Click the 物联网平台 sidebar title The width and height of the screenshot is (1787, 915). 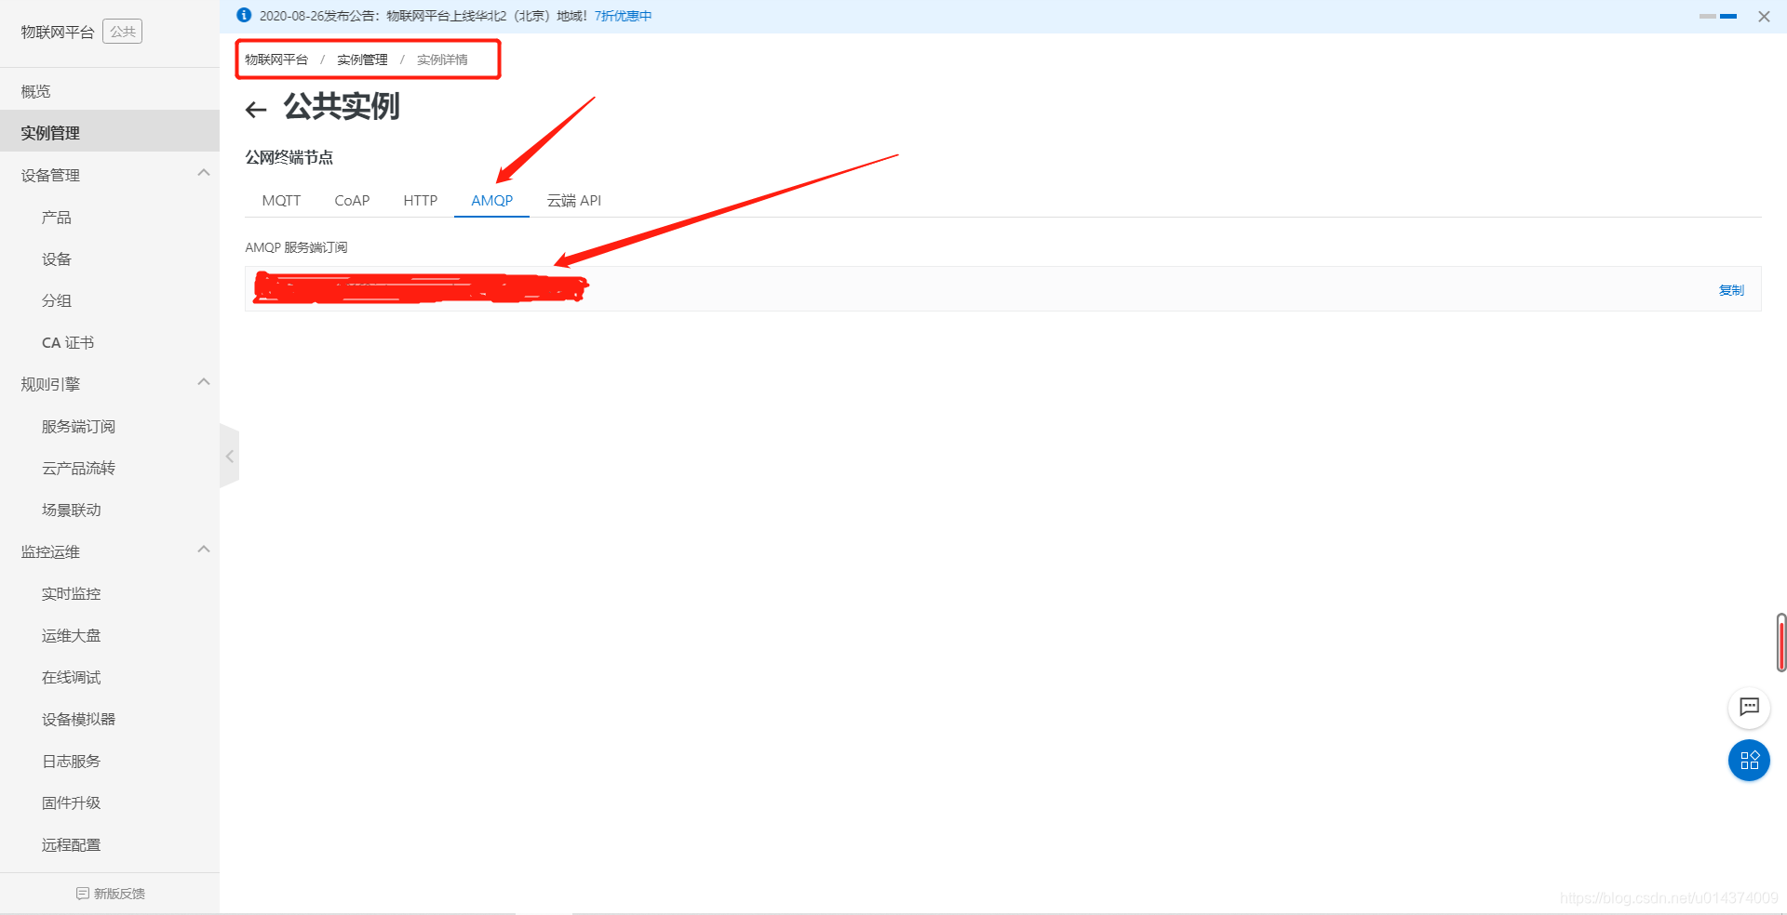58,33
